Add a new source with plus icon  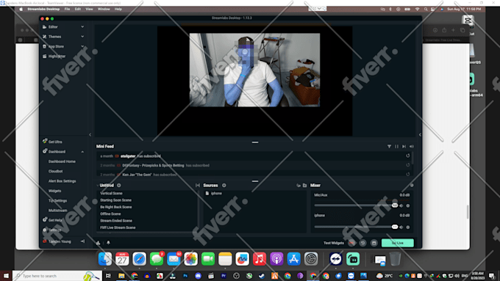(x=224, y=185)
